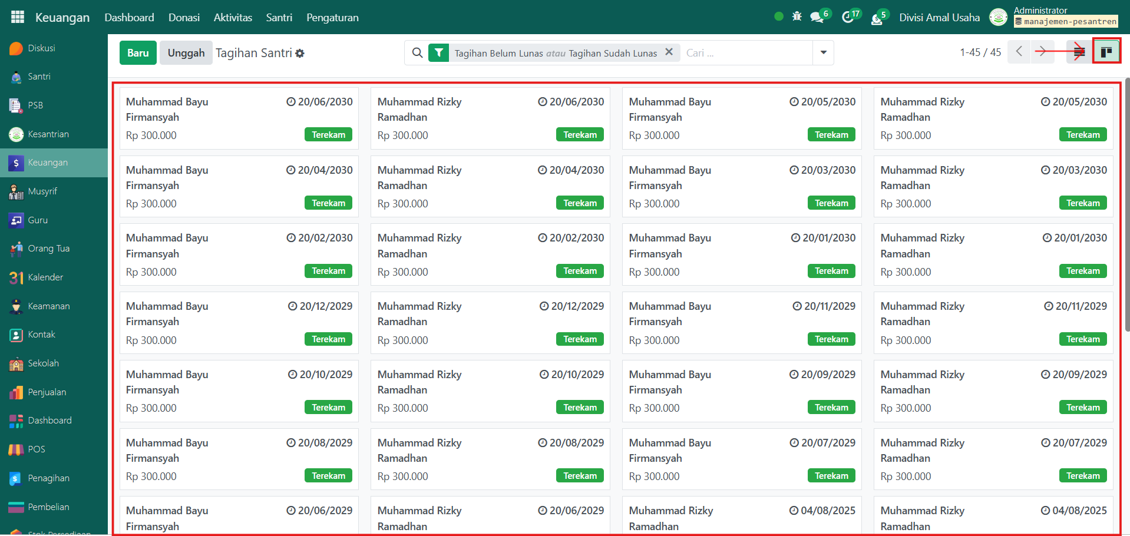1130x536 pixels.
Task: Remove the Tagihan Belum Lunas filter
Action: point(669,52)
